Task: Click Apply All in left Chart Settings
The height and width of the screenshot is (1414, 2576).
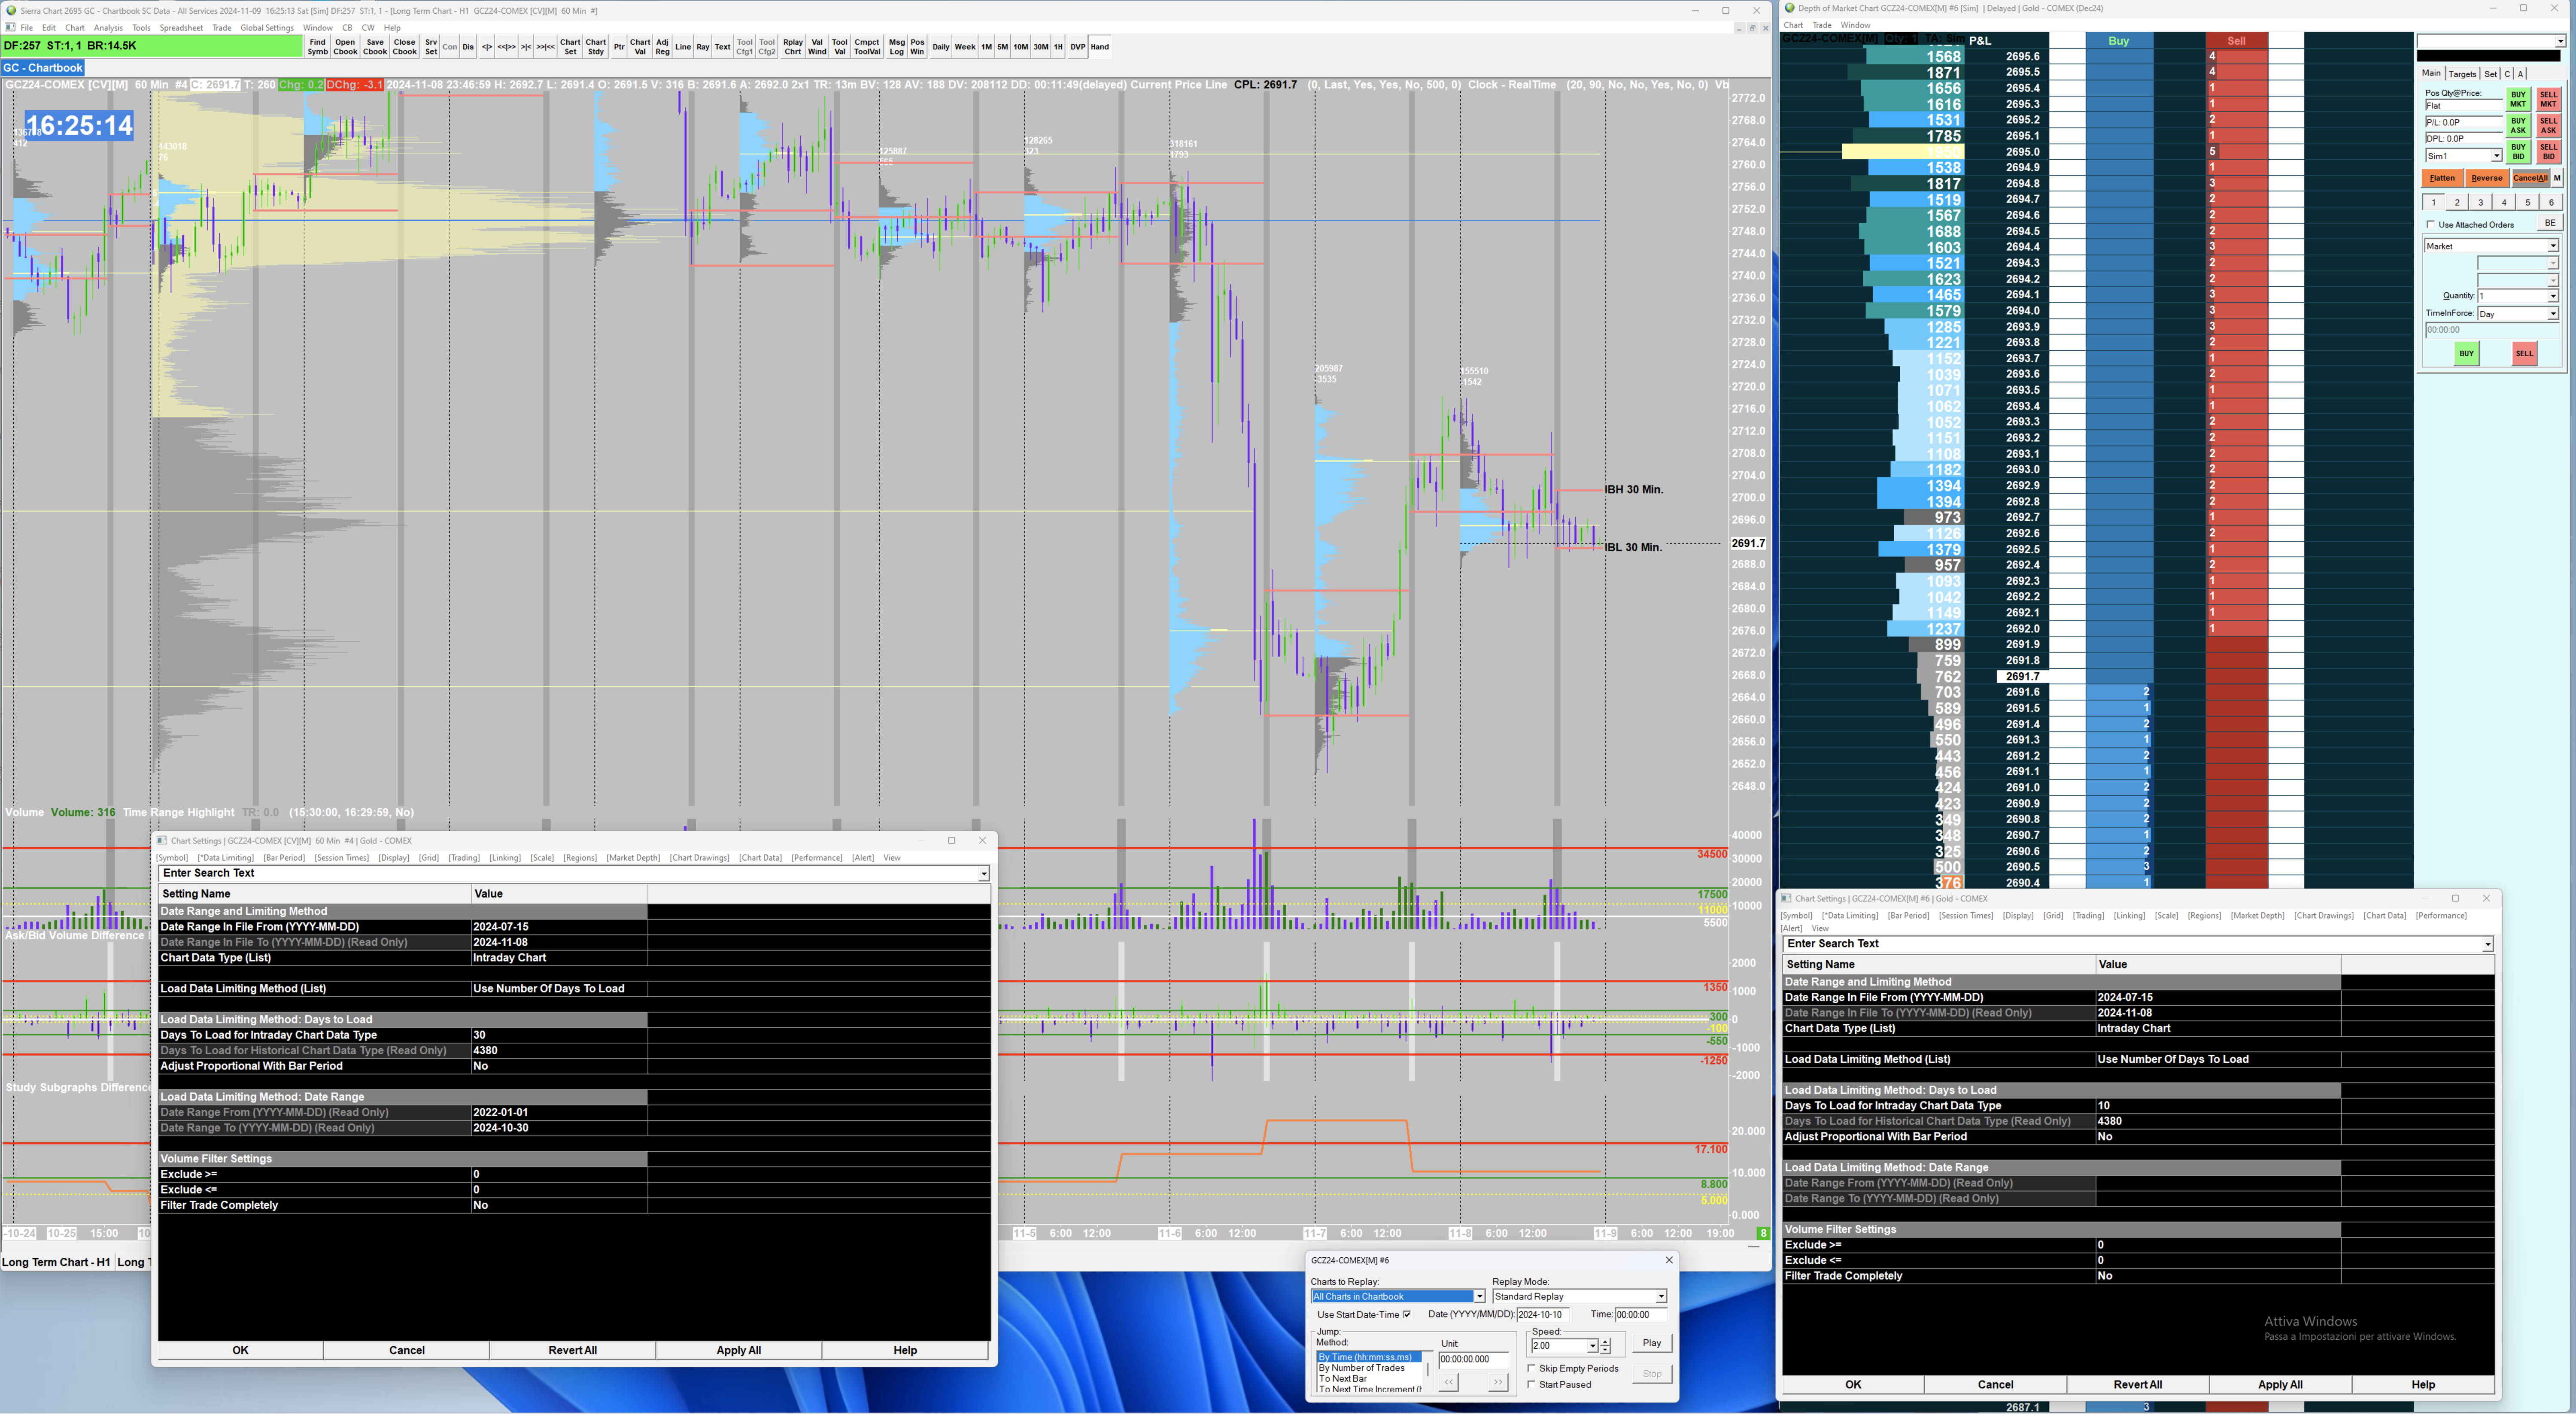Action: [x=738, y=1350]
